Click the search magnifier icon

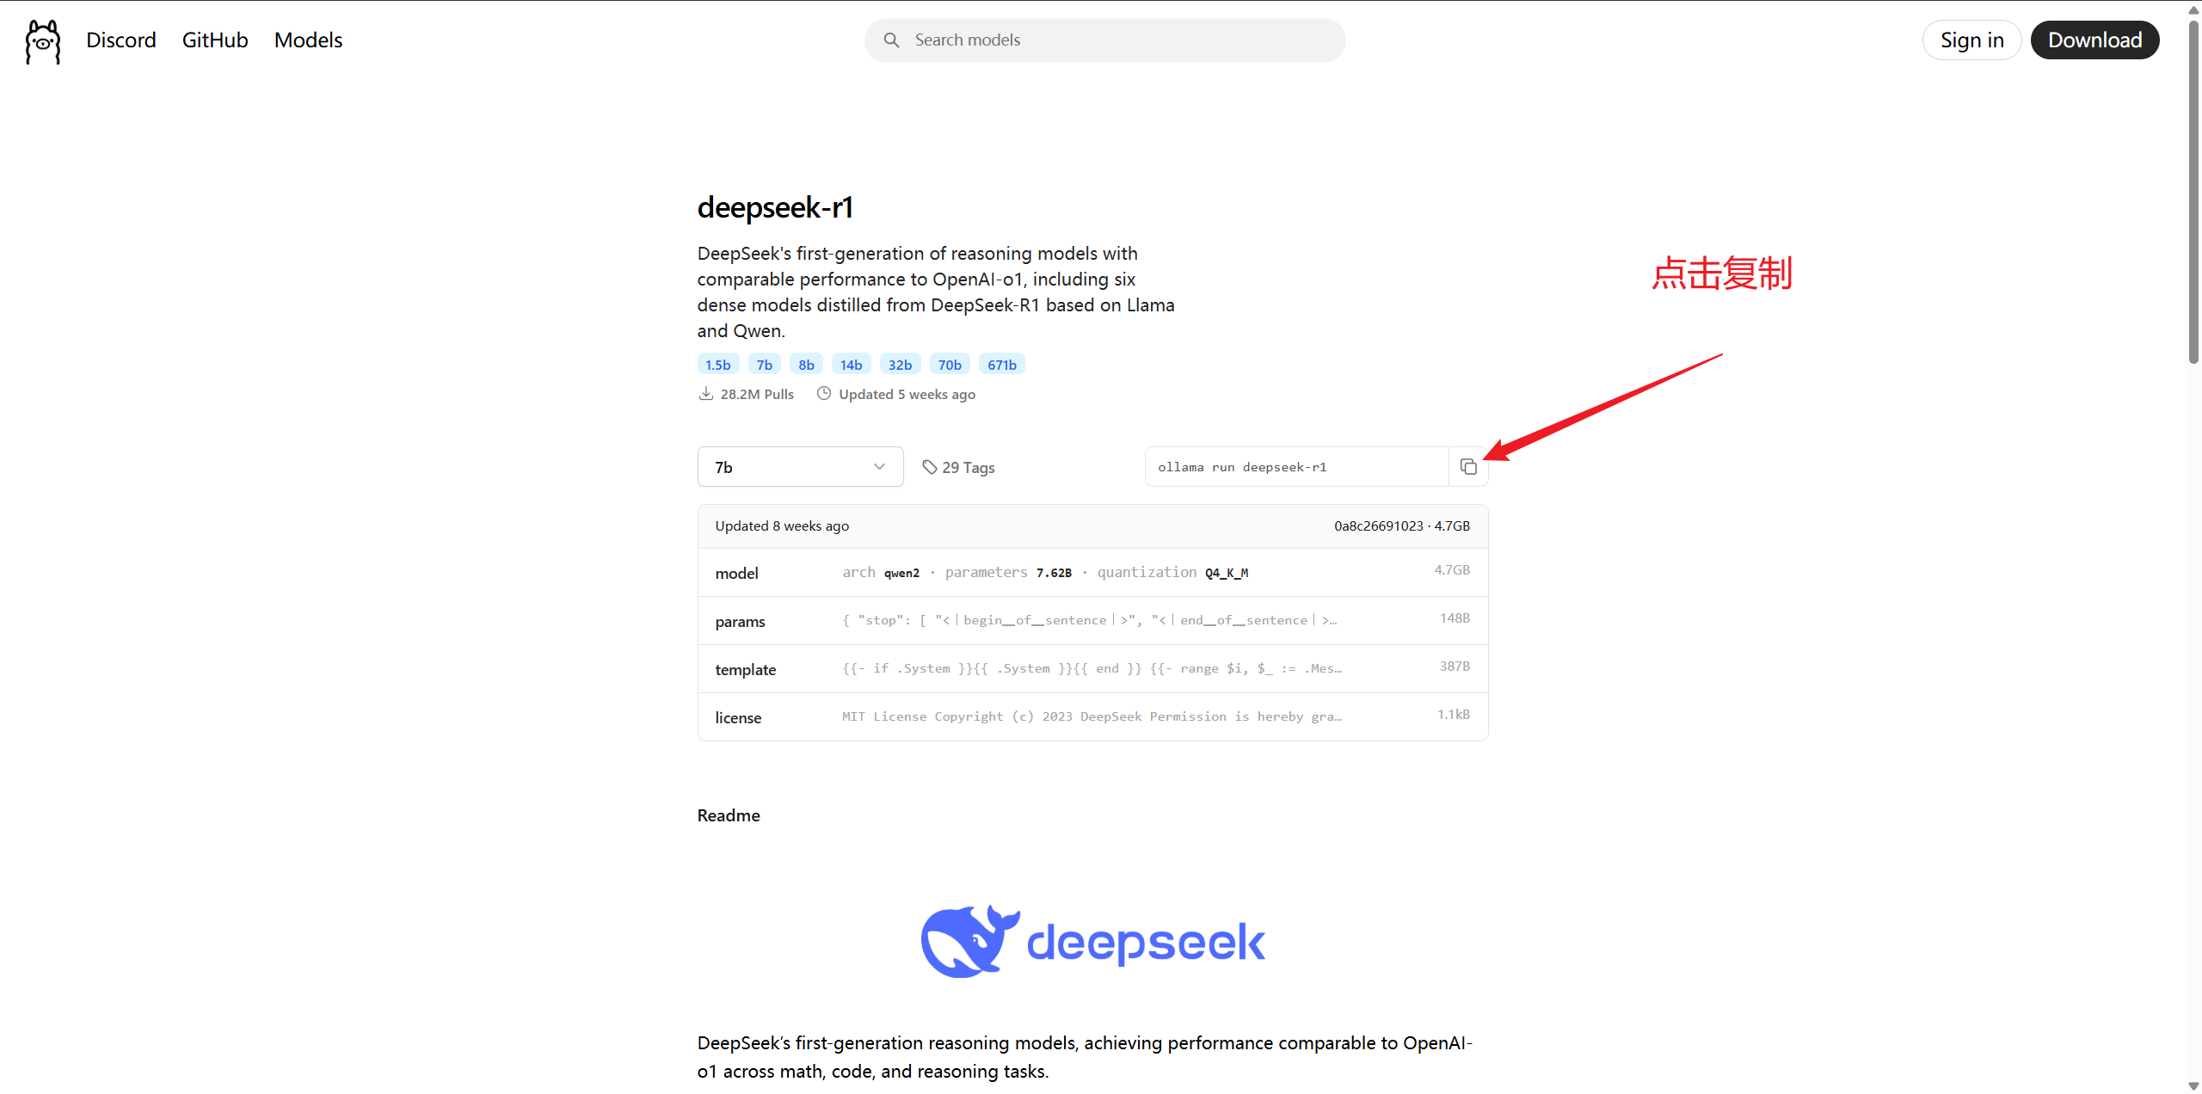tap(891, 40)
